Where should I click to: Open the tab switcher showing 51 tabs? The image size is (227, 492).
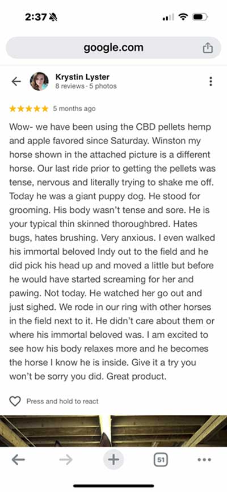(161, 460)
